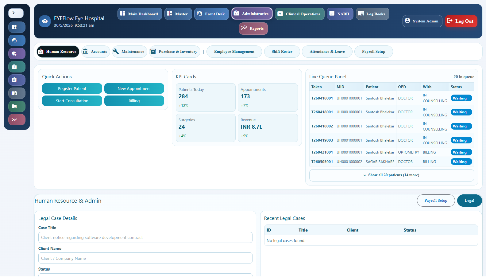Open System Admin user profile
The height and width of the screenshot is (277, 486).
(x=422, y=21)
